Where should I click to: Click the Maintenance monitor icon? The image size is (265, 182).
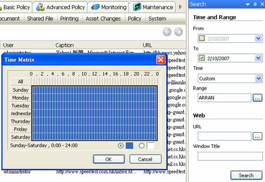(x=137, y=7)
